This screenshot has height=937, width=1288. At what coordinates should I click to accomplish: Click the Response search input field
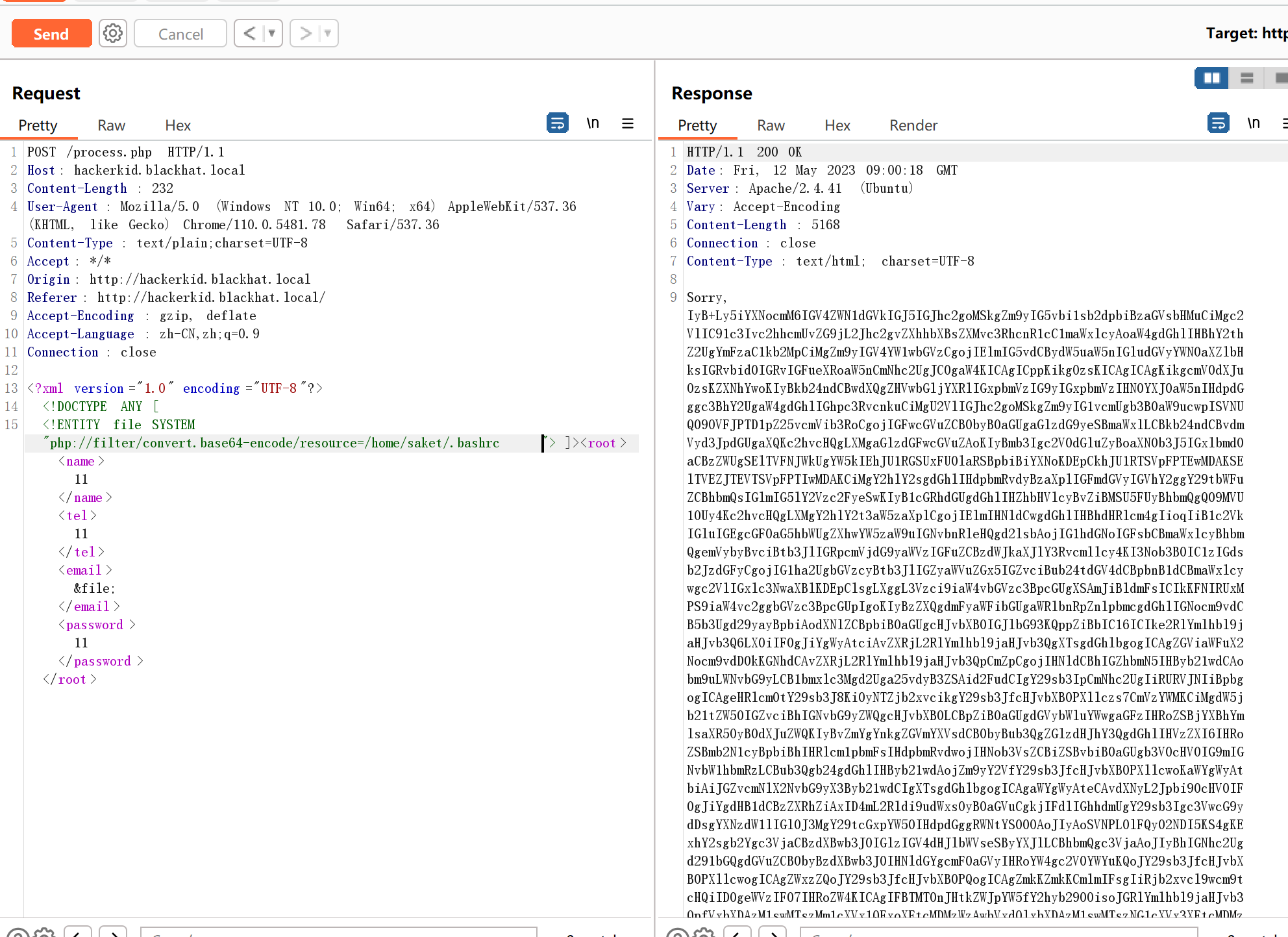pyautogui.click(x=998, y=933)
